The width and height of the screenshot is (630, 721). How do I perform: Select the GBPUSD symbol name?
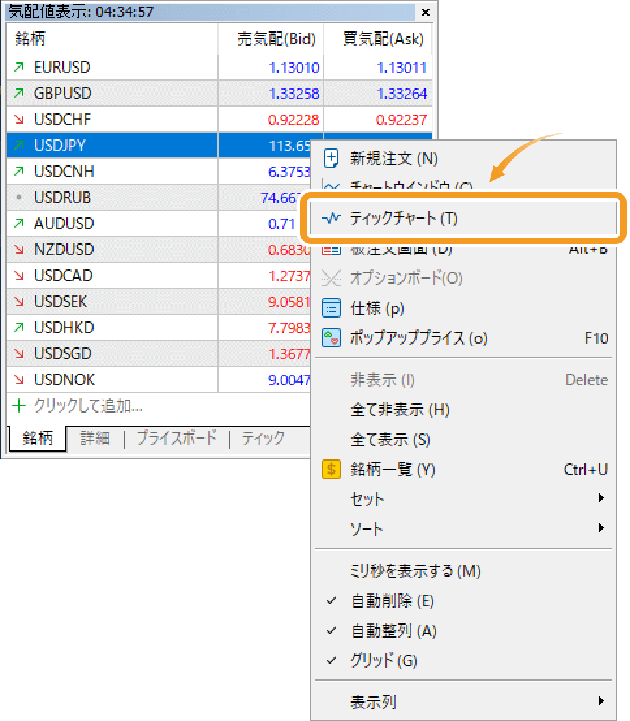pos(62,93)
